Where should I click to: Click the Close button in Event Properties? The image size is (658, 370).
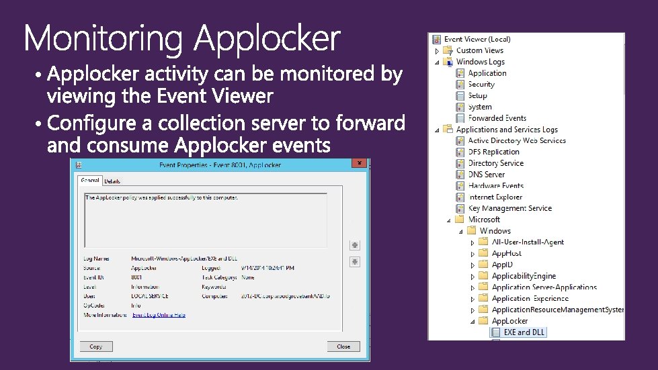343,346
